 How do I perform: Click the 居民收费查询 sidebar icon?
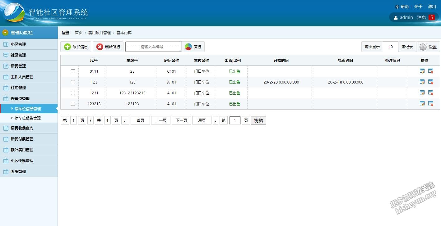6,128
